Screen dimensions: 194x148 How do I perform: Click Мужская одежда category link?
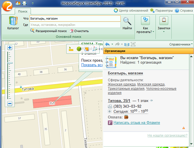pos(151,84)
